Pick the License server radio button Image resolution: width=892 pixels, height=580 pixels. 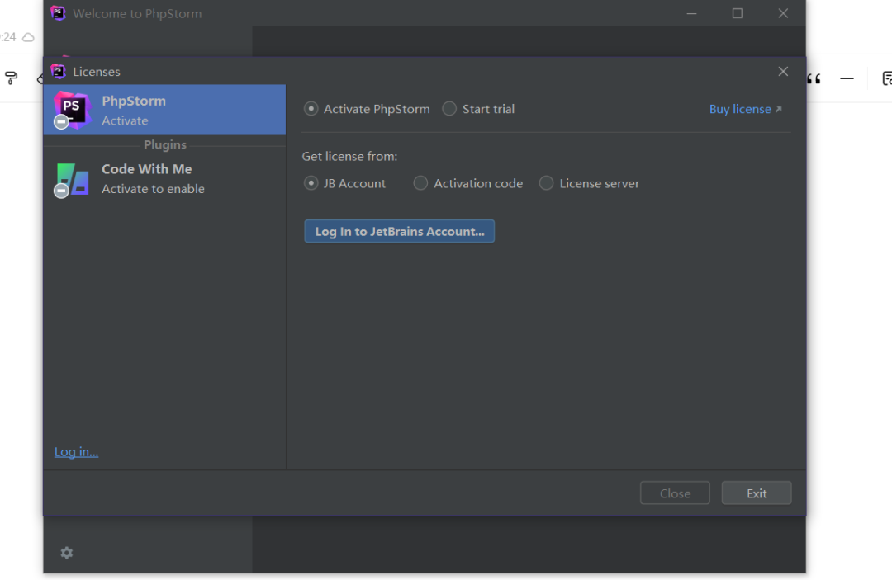point(547,183)
